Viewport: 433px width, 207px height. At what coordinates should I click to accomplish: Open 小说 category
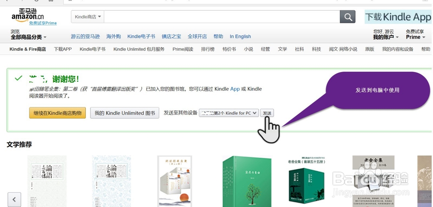[x=249, y=49]
